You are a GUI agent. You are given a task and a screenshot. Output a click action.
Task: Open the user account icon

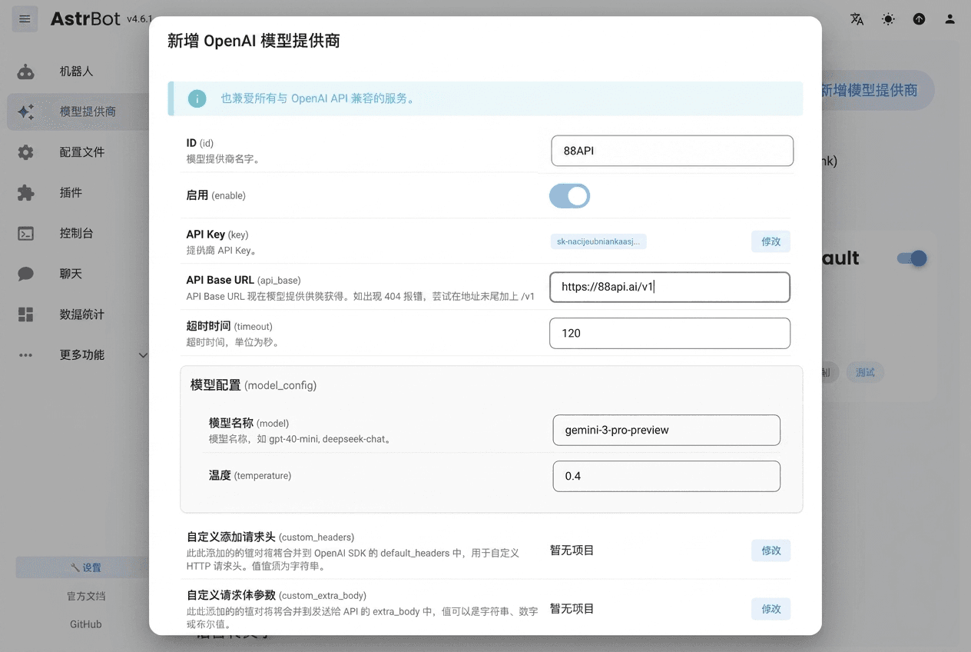tap(950, 19)
